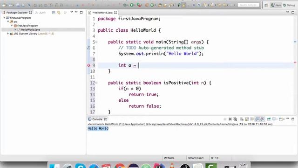
Task: Toggle Show Console on Standard Out change
Action: click(x=257, y=119)
